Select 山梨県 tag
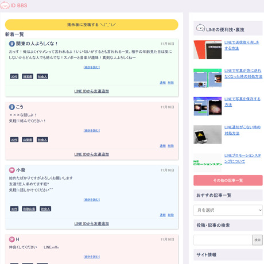 (x=28, y=139)
